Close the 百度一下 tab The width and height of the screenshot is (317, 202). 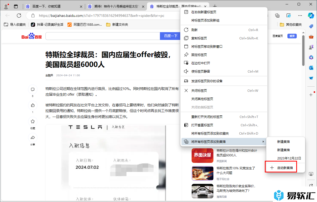81,6
